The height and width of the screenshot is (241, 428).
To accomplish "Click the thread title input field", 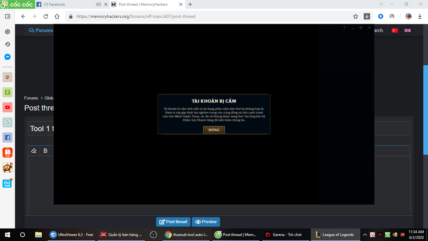I will tap(219, 129).
